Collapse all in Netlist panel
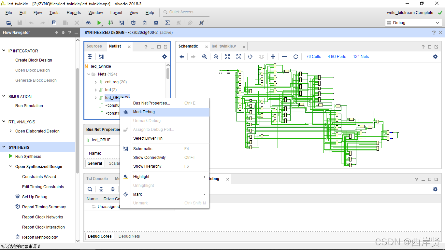 coord(90,57)
